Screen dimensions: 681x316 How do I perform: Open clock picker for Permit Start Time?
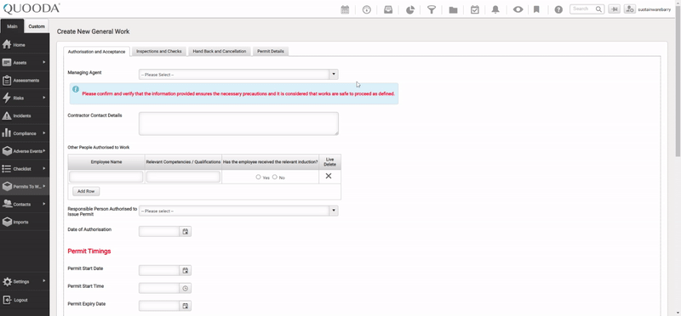185,288
